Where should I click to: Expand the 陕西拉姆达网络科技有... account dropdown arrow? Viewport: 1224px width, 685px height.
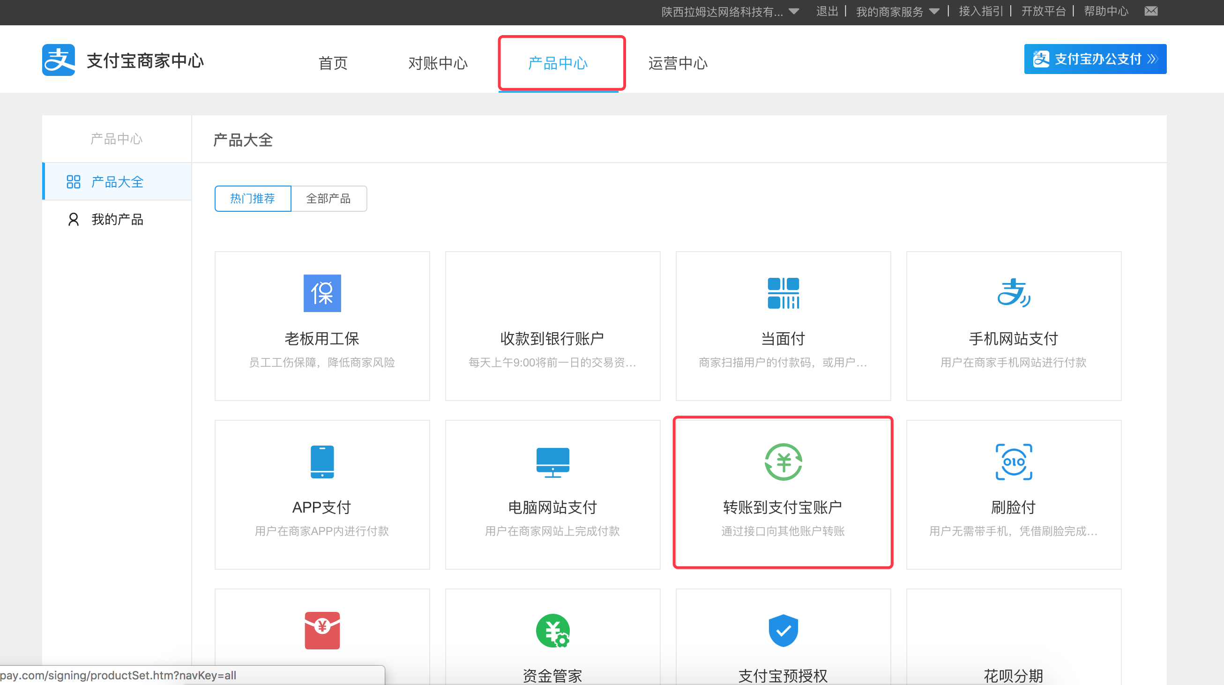click(793, 11)
